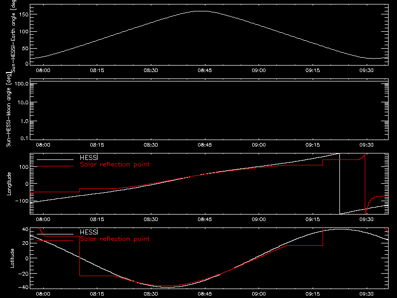This screenshot has height=298, width=397.
Task: Select 08:00 below the Longitude plot
Action: click(x=43, y=220)
